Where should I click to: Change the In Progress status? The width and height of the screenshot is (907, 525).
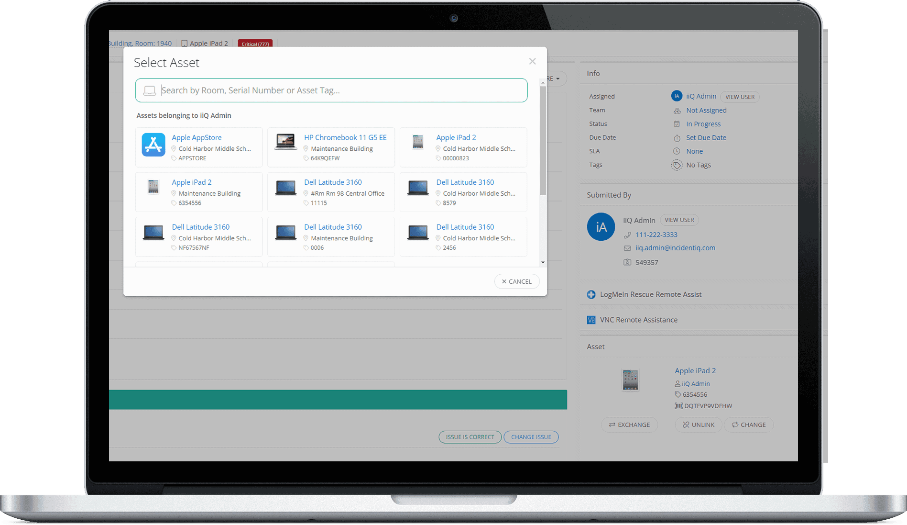click(x=703, y=124)
